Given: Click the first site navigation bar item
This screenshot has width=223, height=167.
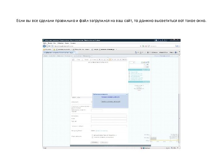Looking at the screenshot, I should pos(45,56).
